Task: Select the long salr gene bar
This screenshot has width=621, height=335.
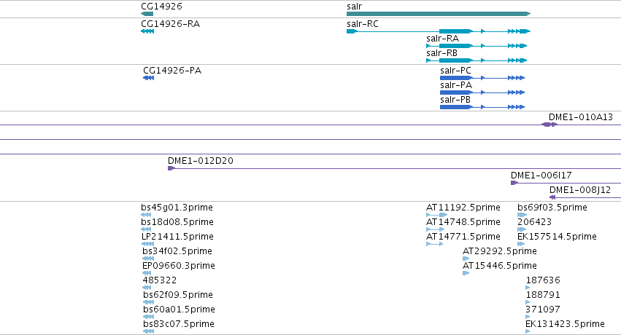Action: point(439,14)
